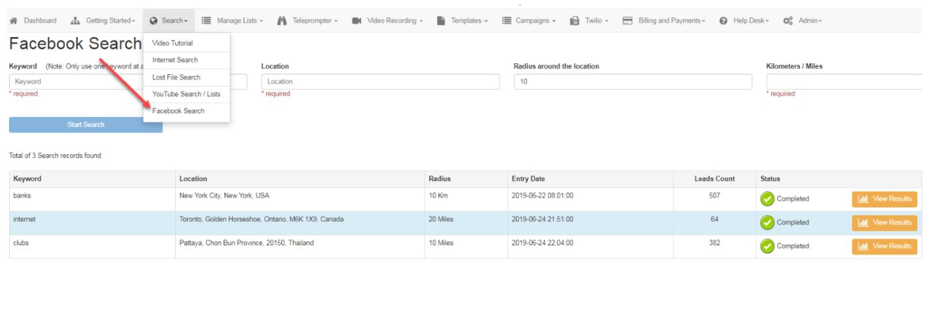Open Internet Search from the menu
Viewport: 929px width, 315px height.
pyautogui.click(x=175, y=60)
